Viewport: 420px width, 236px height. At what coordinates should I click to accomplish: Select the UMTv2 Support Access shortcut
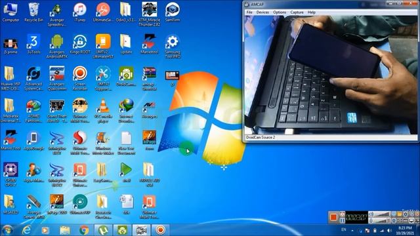pos(103,79)
